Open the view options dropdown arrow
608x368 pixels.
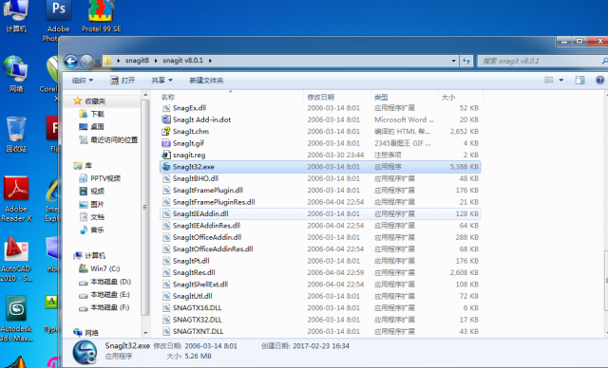coord(560,80)
